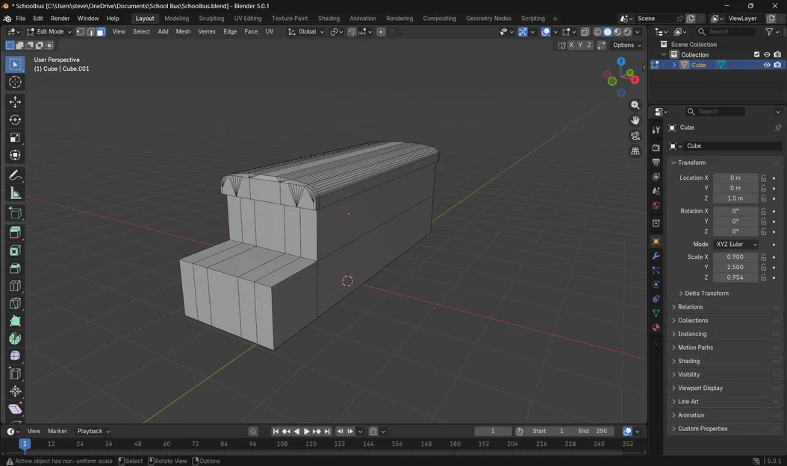The width and height of the screenshot is (787, 466).
Task: Select the Move tool in toolbar
Action: click(15, 102)
